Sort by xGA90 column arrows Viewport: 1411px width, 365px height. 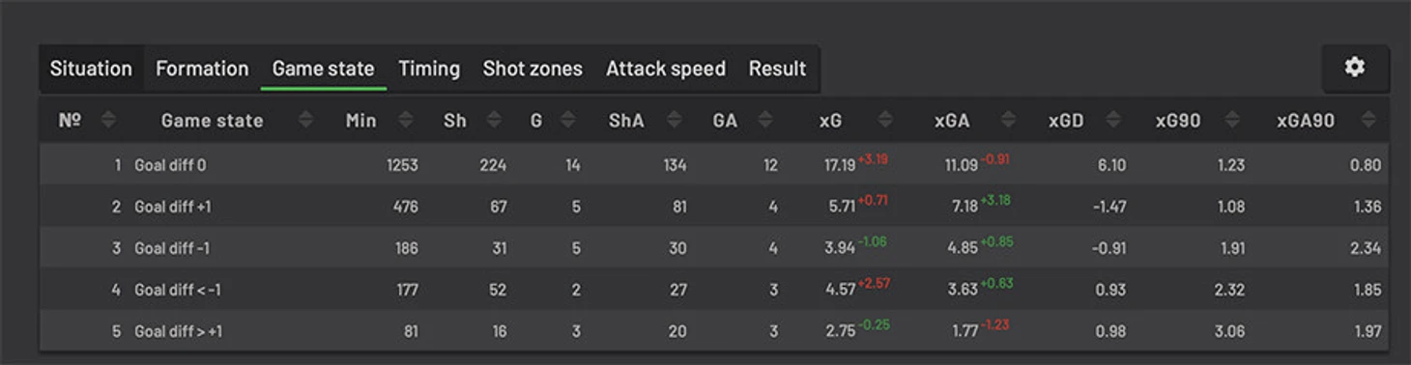pos(1368,121)
